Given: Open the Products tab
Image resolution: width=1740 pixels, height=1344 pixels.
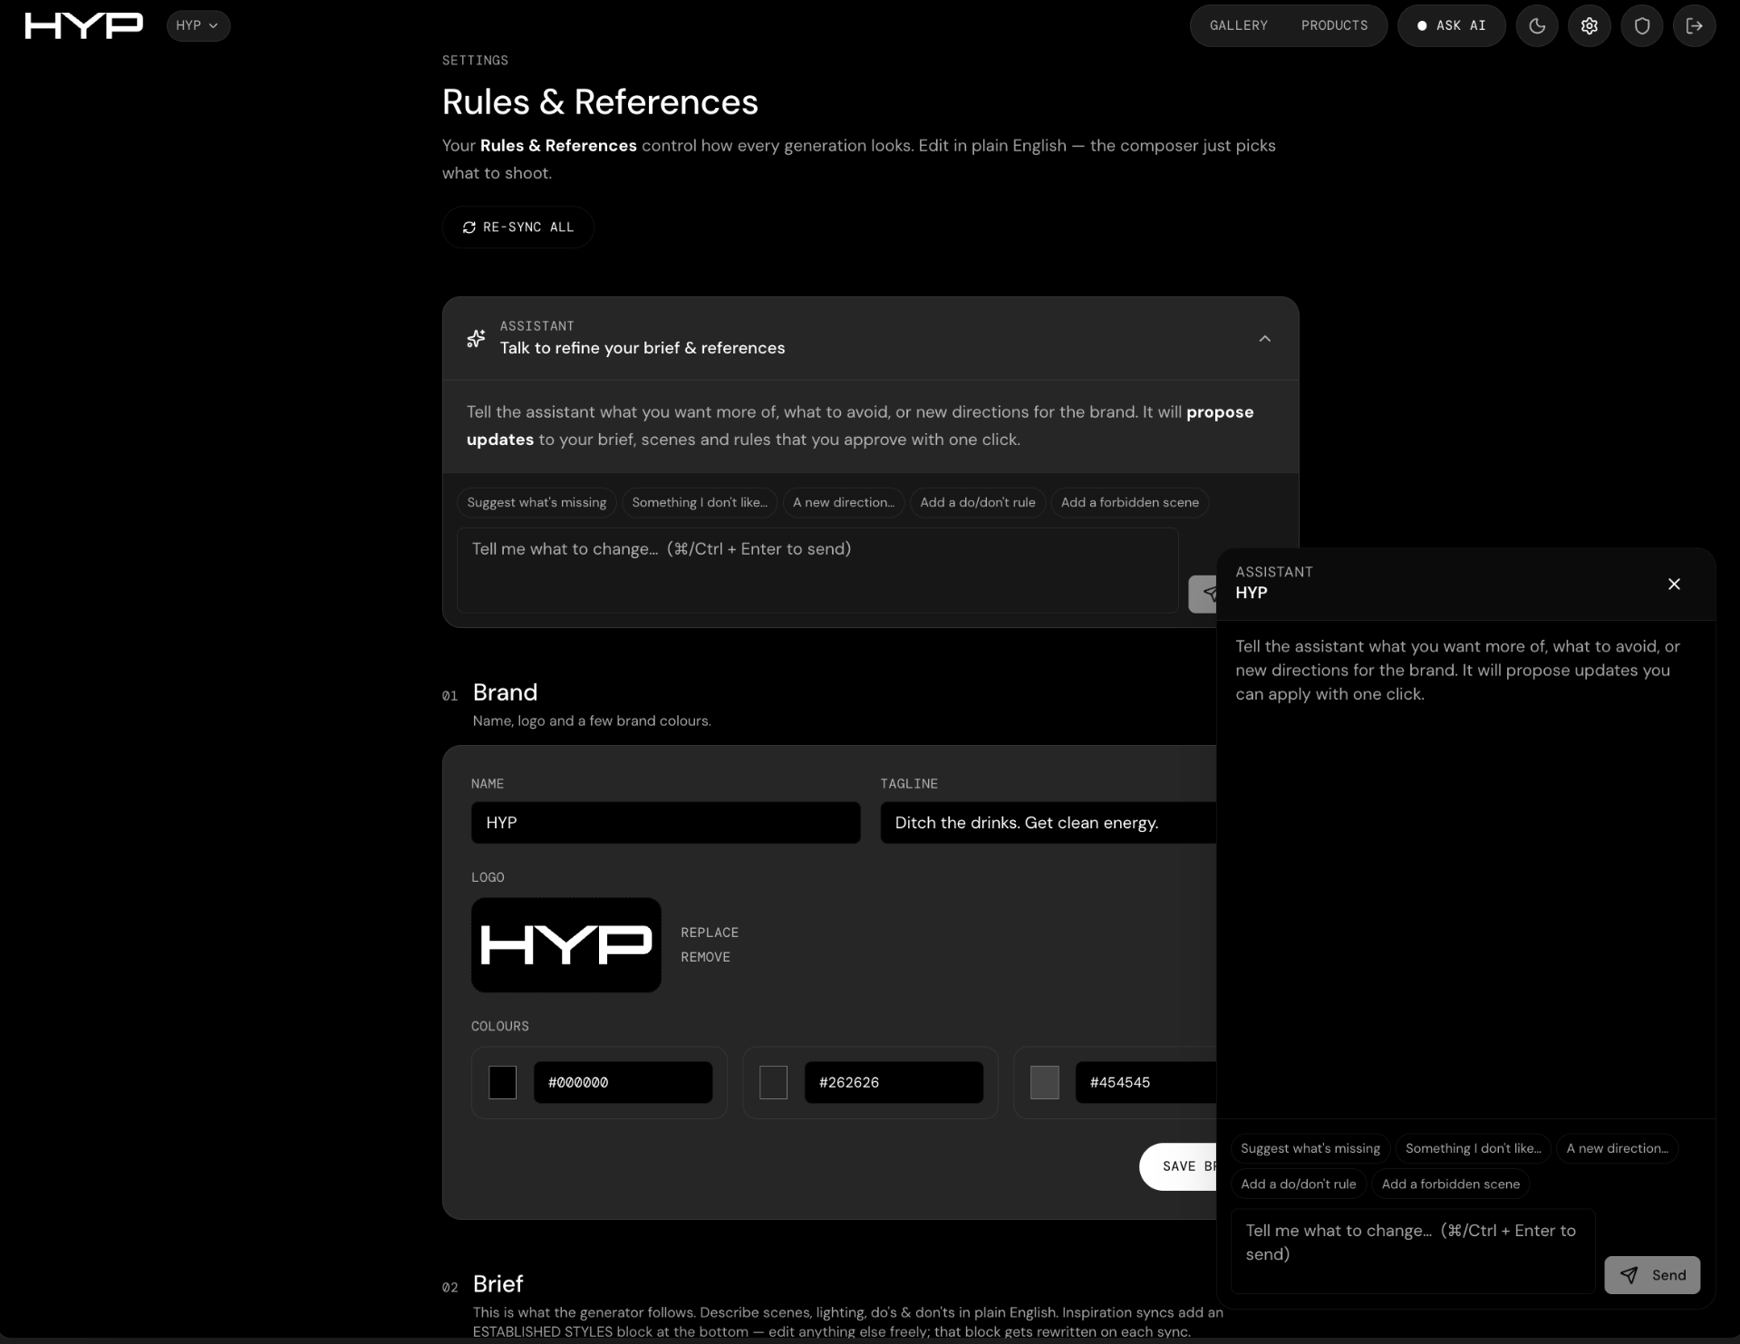Looking at the screenshot, I should pos(1334,25).
